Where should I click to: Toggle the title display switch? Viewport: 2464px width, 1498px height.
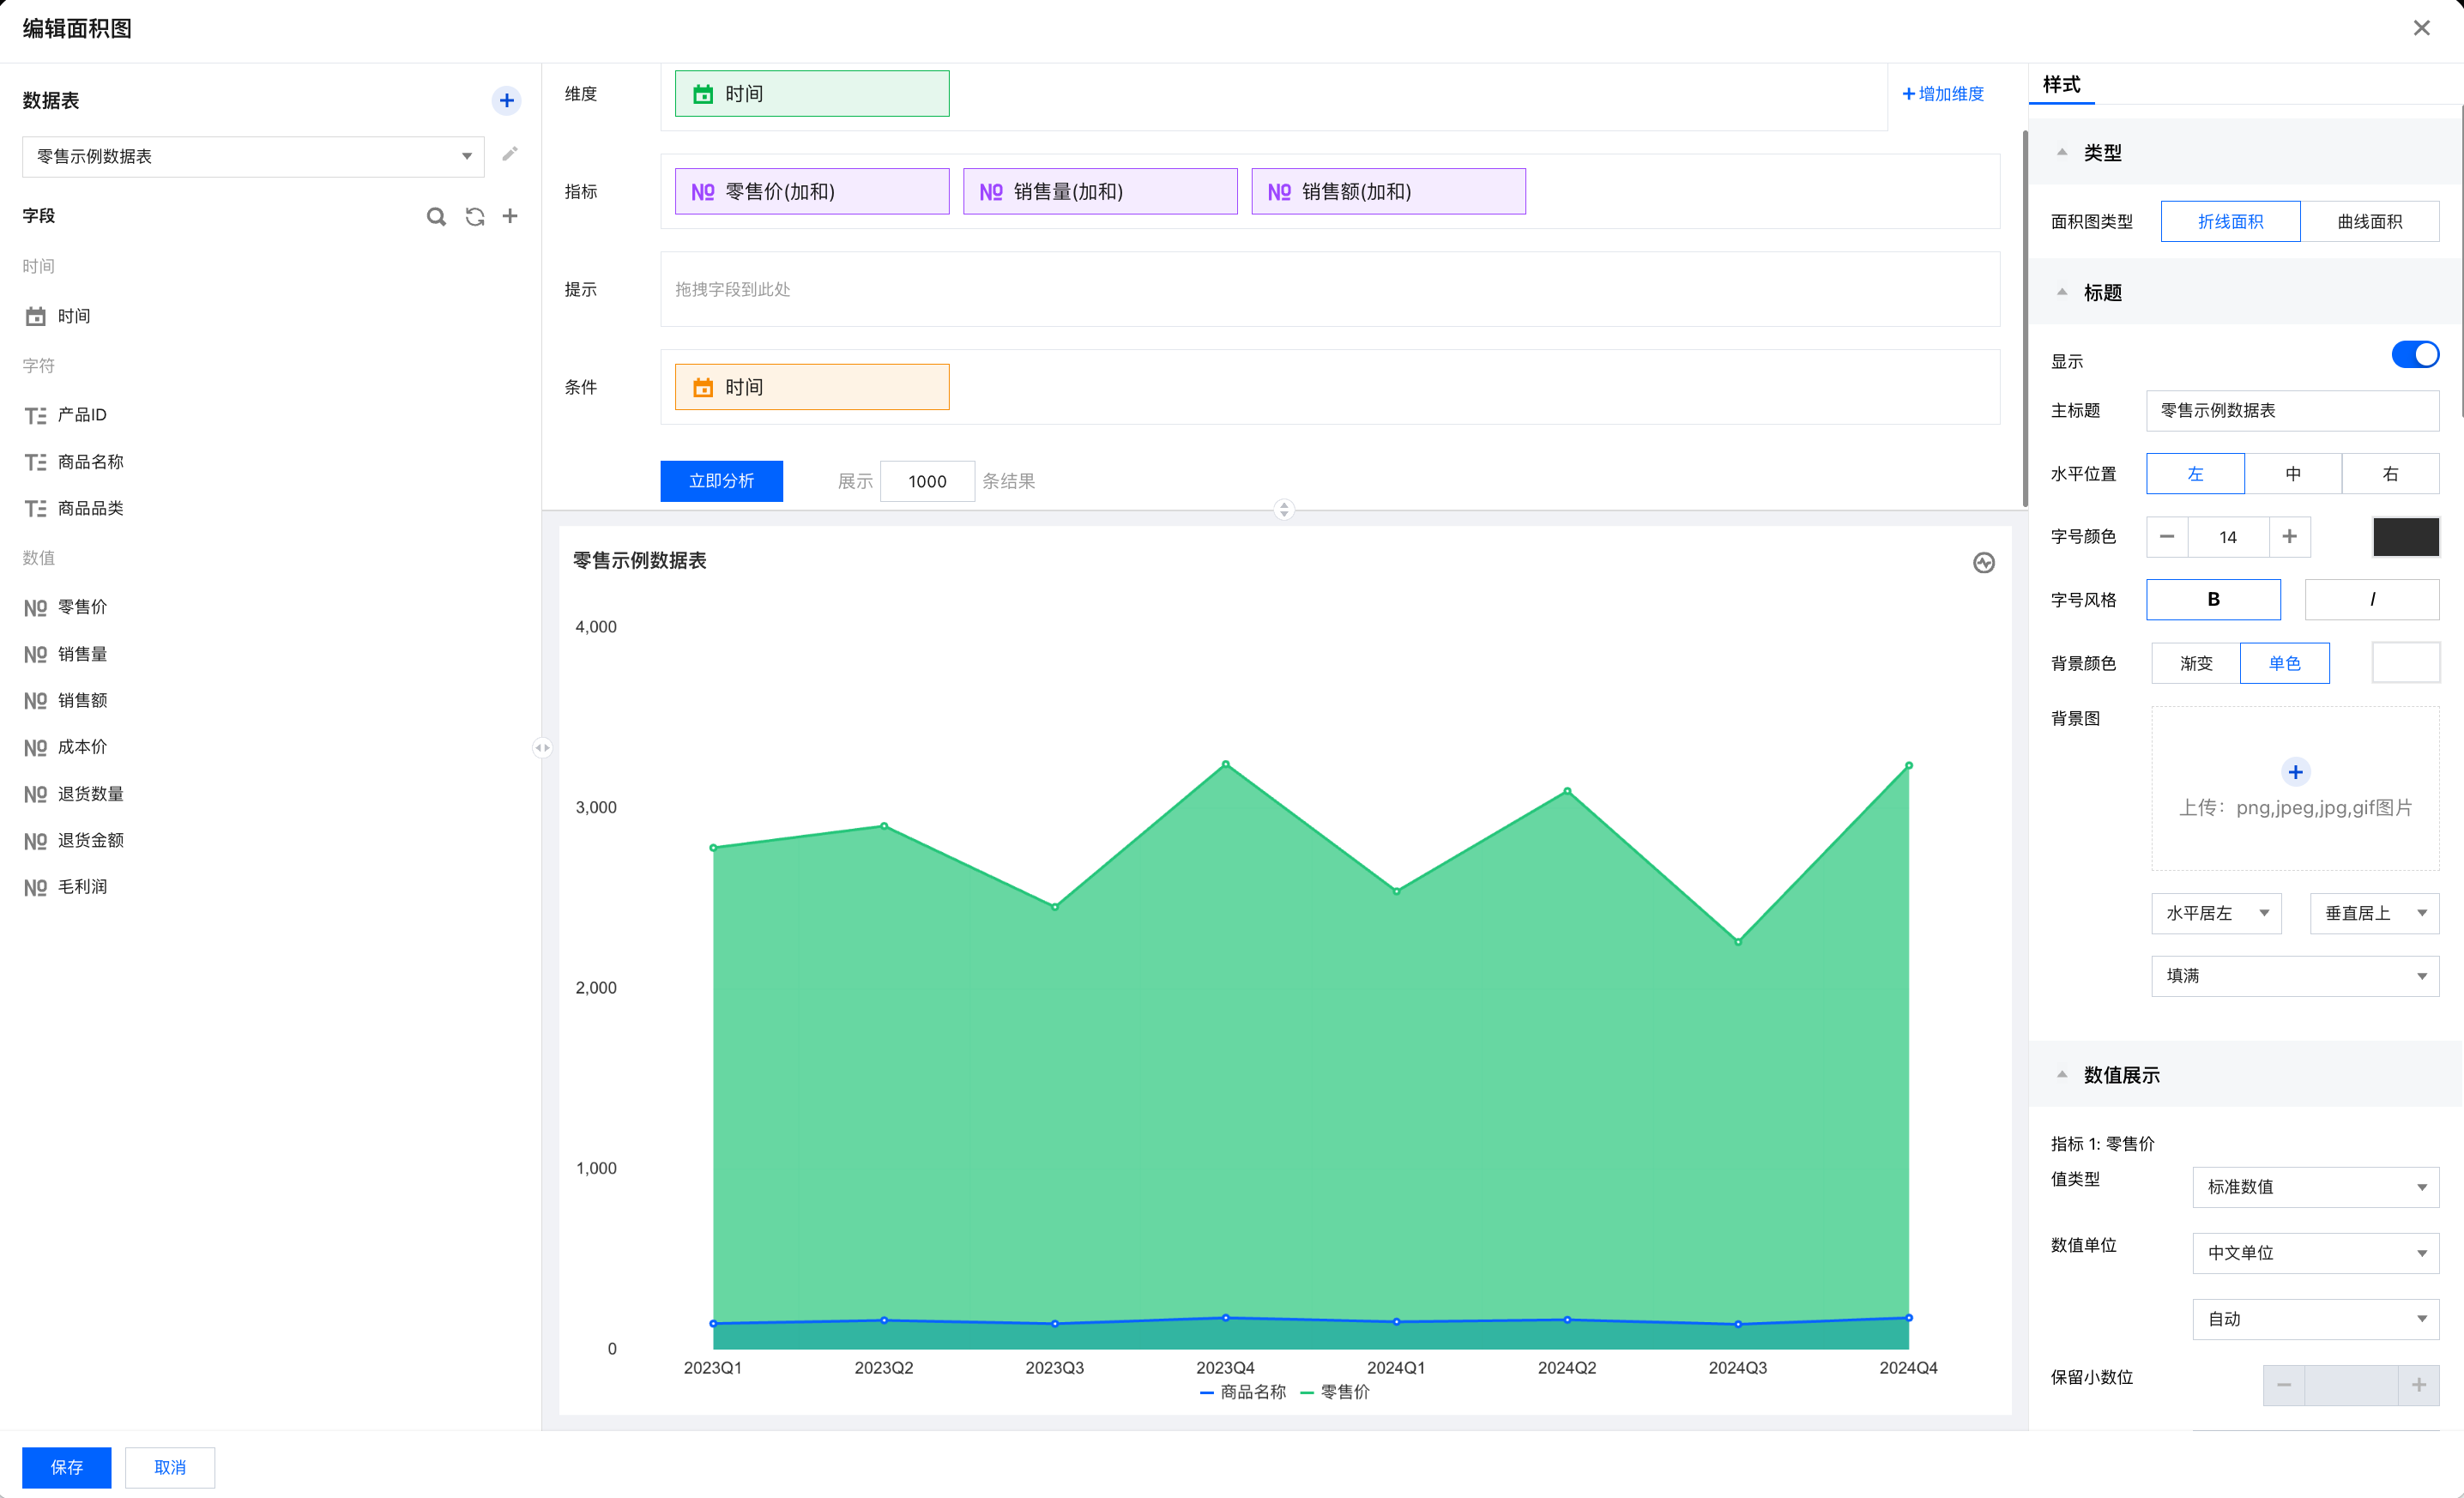(x=2414, y=355)
